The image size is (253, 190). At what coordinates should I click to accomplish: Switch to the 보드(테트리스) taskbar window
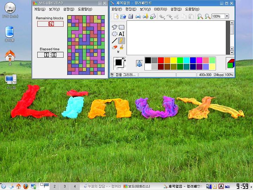[137, 186]
